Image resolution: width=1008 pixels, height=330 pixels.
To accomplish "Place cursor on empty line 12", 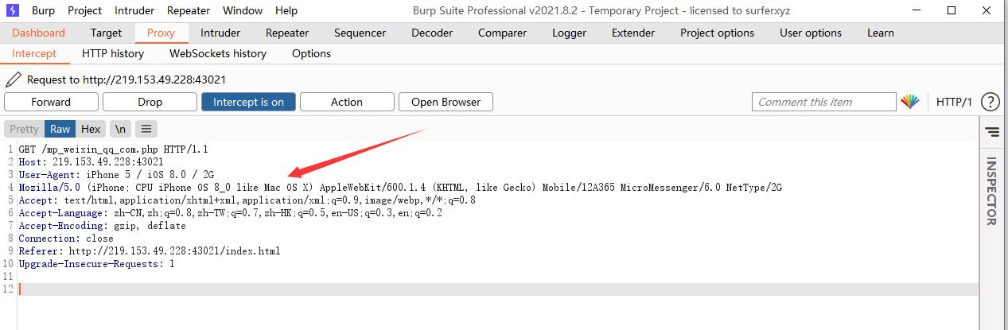I will [498, 289].
